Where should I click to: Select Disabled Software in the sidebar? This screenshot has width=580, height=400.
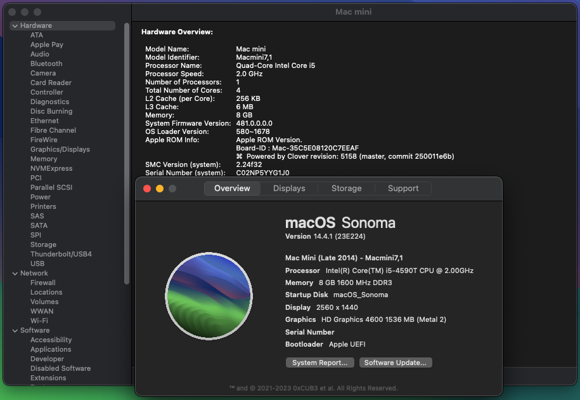(60, 368)
